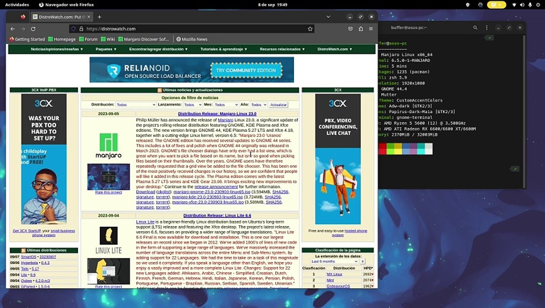This screenshot has height=308, width=545.
Task: Open the Firefox hamburger application menu
Action: 371,29
